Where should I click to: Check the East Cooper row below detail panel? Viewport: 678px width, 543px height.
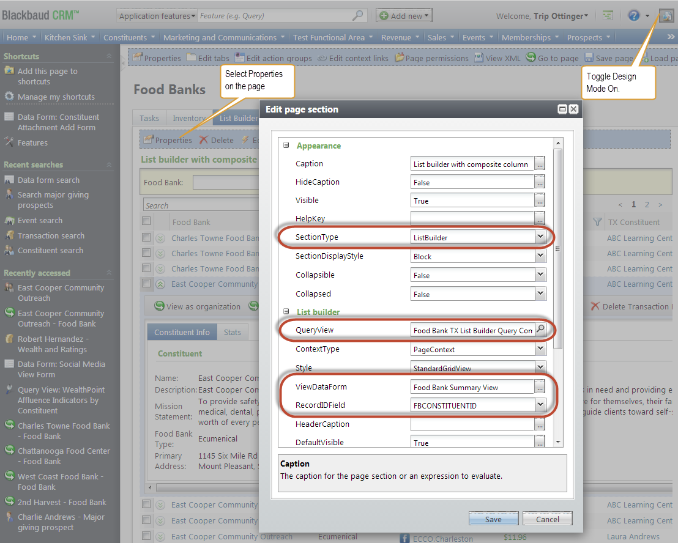[147, 504]
